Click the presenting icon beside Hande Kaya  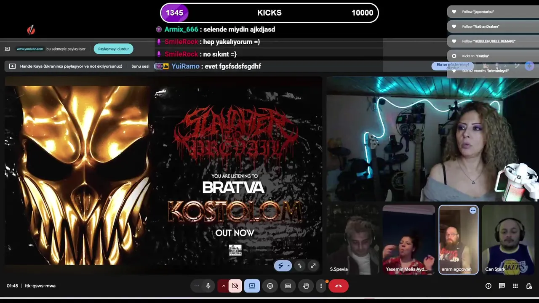pyautogui.click(x=12, y=66)
